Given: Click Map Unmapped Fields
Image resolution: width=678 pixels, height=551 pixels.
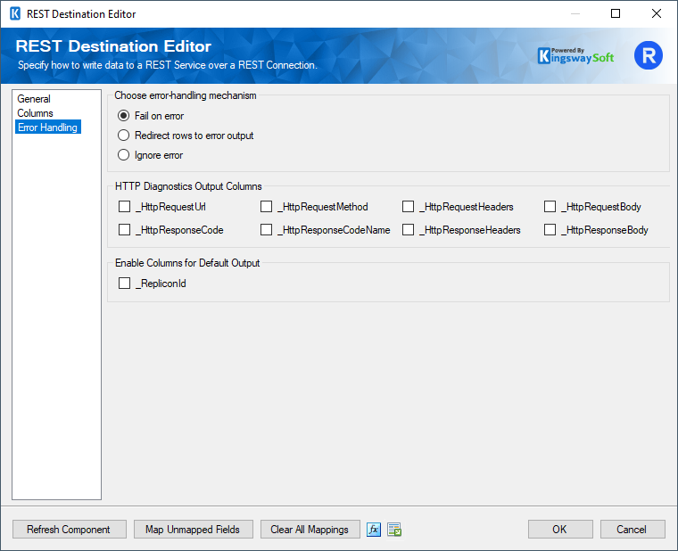Looking at the screenshot, I should point(194,530).
